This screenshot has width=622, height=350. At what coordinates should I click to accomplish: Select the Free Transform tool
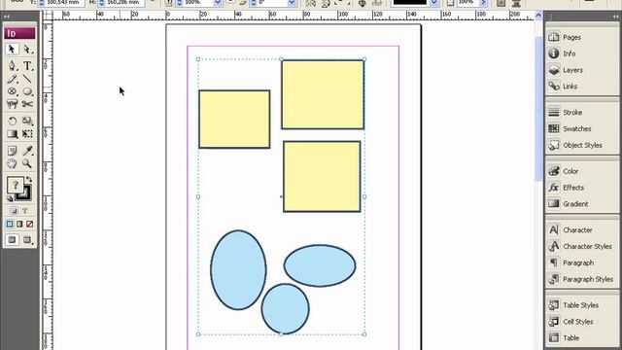tap(27, 134)
